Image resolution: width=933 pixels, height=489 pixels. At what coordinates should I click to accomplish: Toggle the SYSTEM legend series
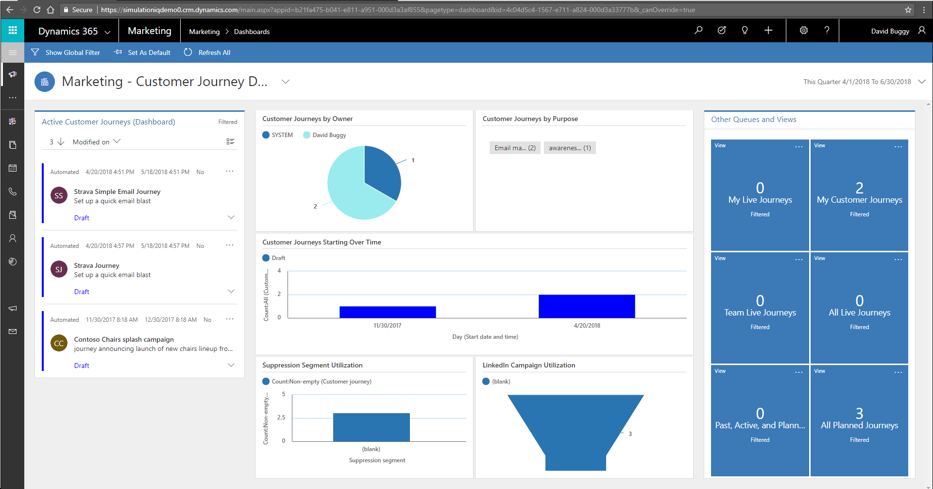(x=278, y=135)
